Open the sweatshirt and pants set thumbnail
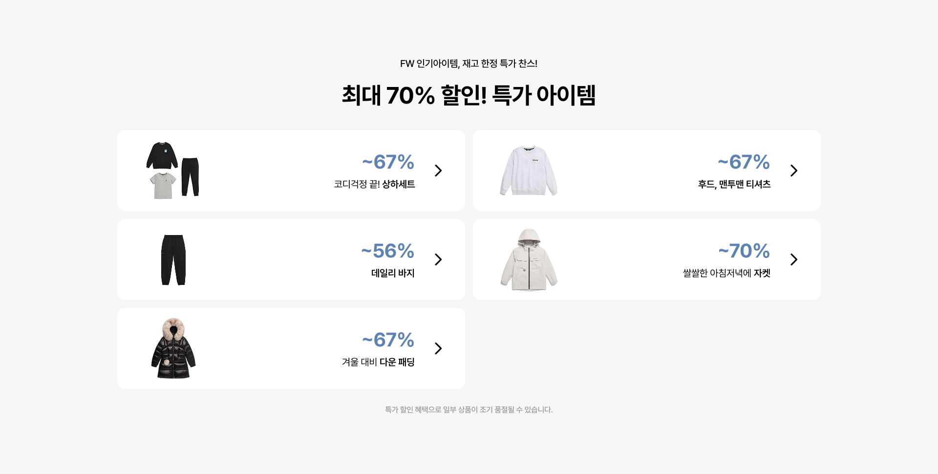This screenshot has height=474, width=938. pyautogui.click(x=173, y=171)
